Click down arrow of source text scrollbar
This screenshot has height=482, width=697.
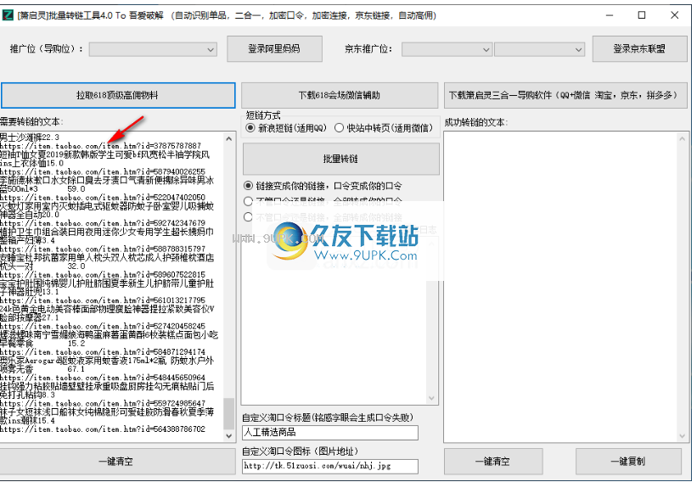pyautogui.click(x=229, y=436)
